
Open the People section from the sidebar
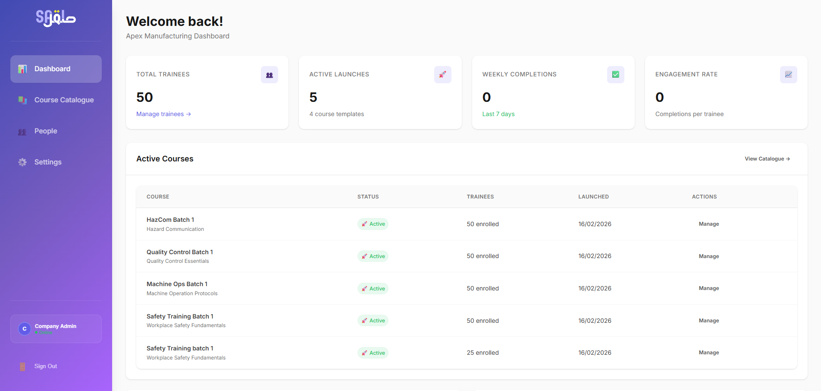(46, 131)
